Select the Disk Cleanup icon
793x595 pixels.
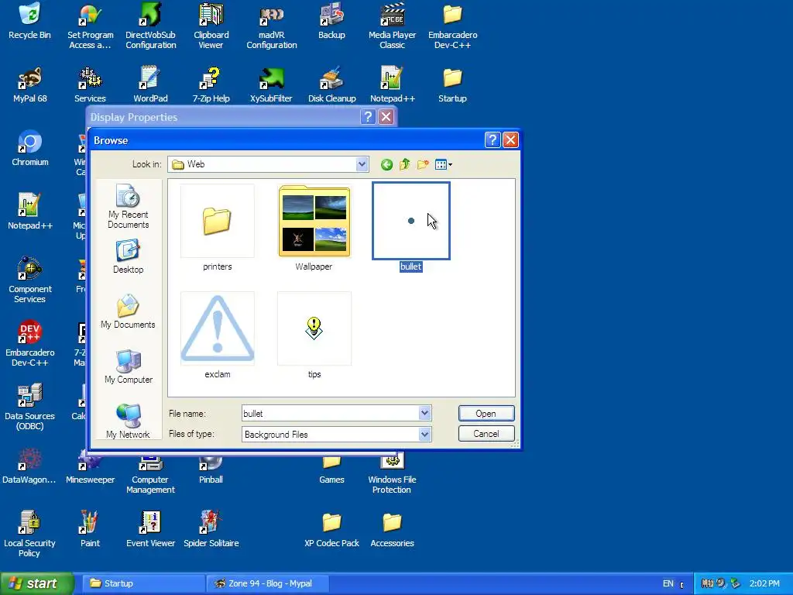coord(331,85)
